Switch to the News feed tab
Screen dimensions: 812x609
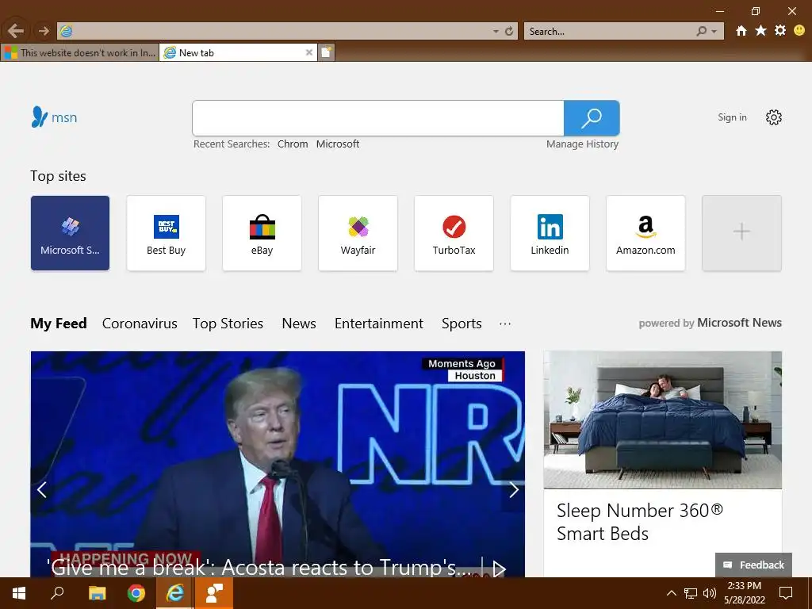click(x=299, y=324)
